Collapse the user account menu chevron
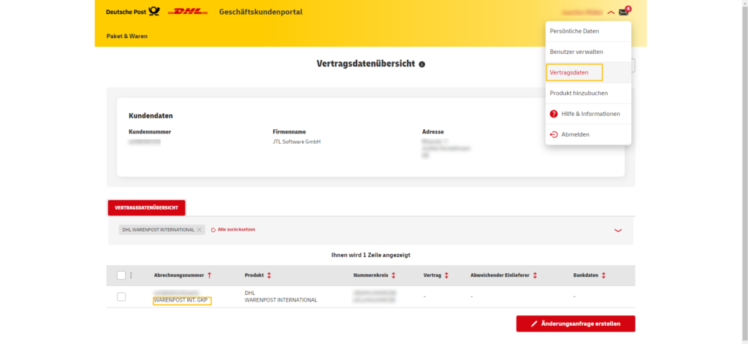This screenshot has height=344, width=748. (x=611, y=13)
